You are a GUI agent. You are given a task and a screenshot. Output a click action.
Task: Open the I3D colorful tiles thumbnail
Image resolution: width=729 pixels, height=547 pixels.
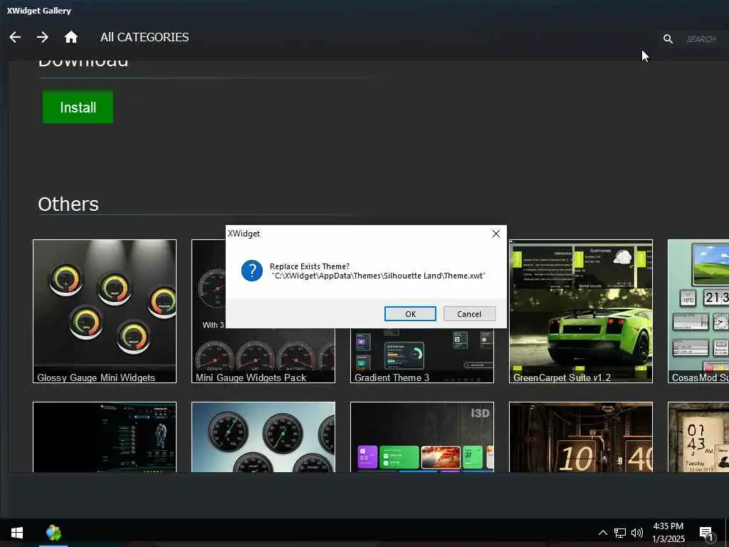421,437
